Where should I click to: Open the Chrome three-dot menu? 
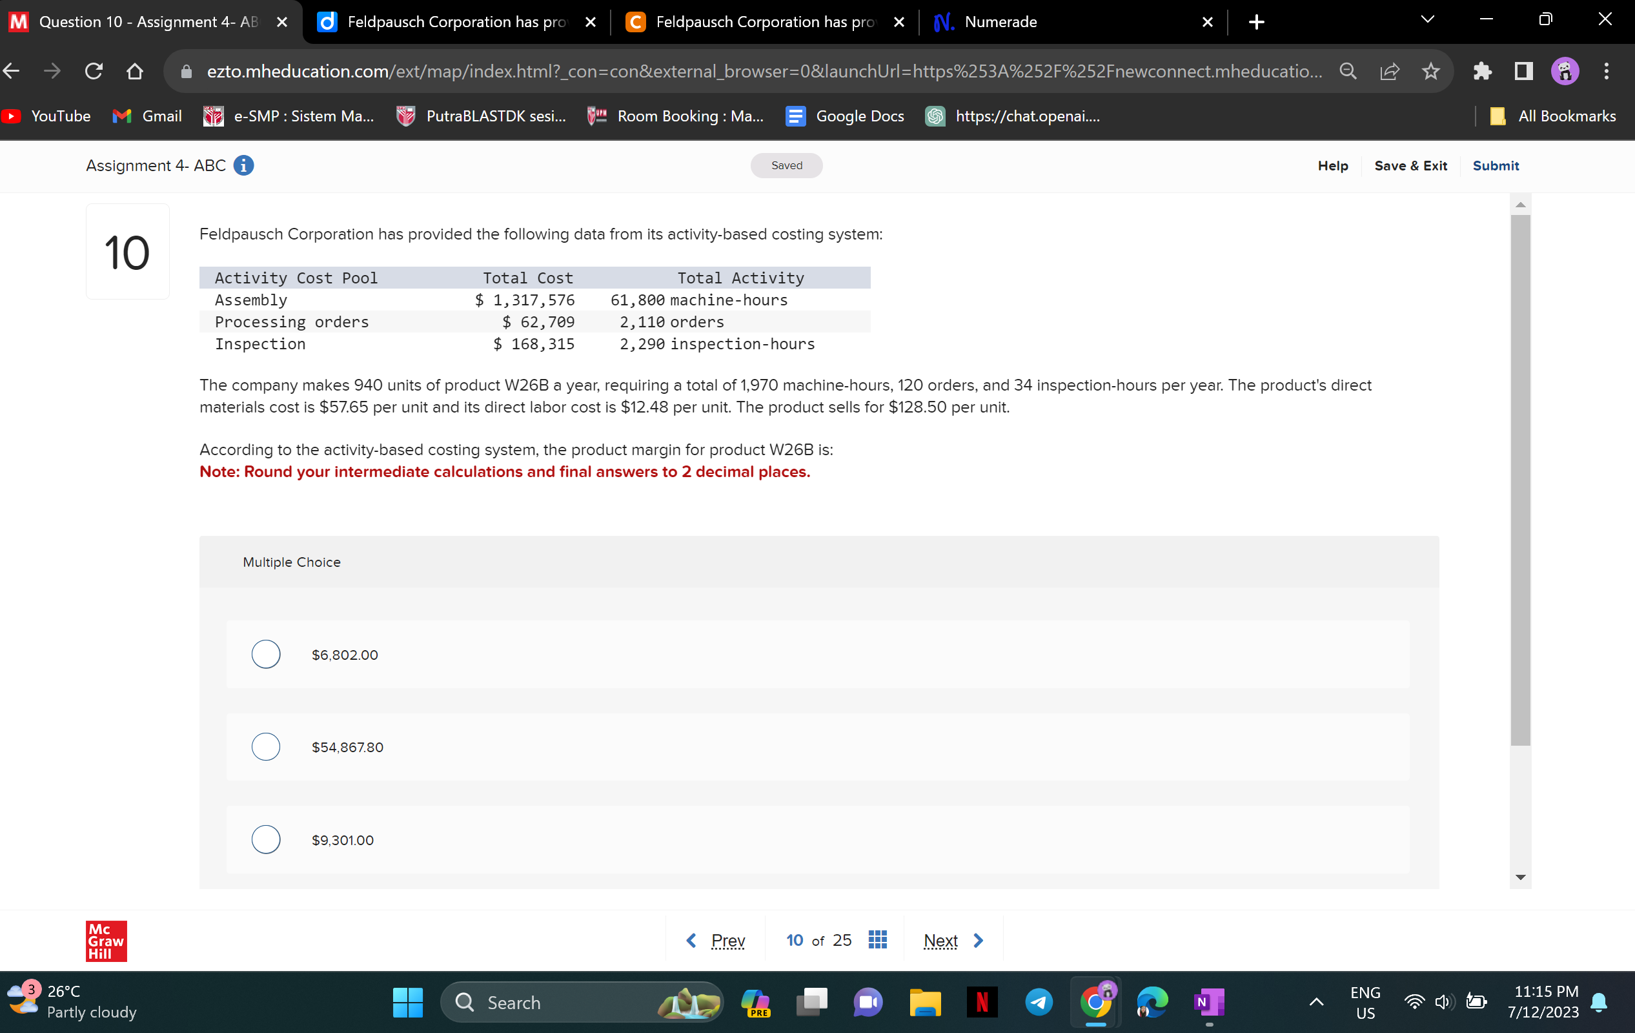click(x=1607, y=70)
